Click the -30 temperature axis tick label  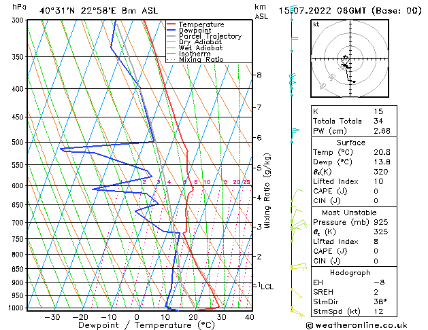pos(52,317)
